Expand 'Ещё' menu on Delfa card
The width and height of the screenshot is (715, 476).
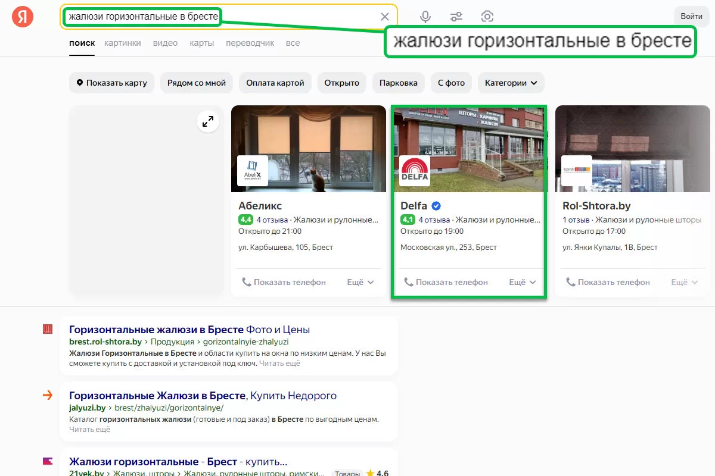click(523, 282)
